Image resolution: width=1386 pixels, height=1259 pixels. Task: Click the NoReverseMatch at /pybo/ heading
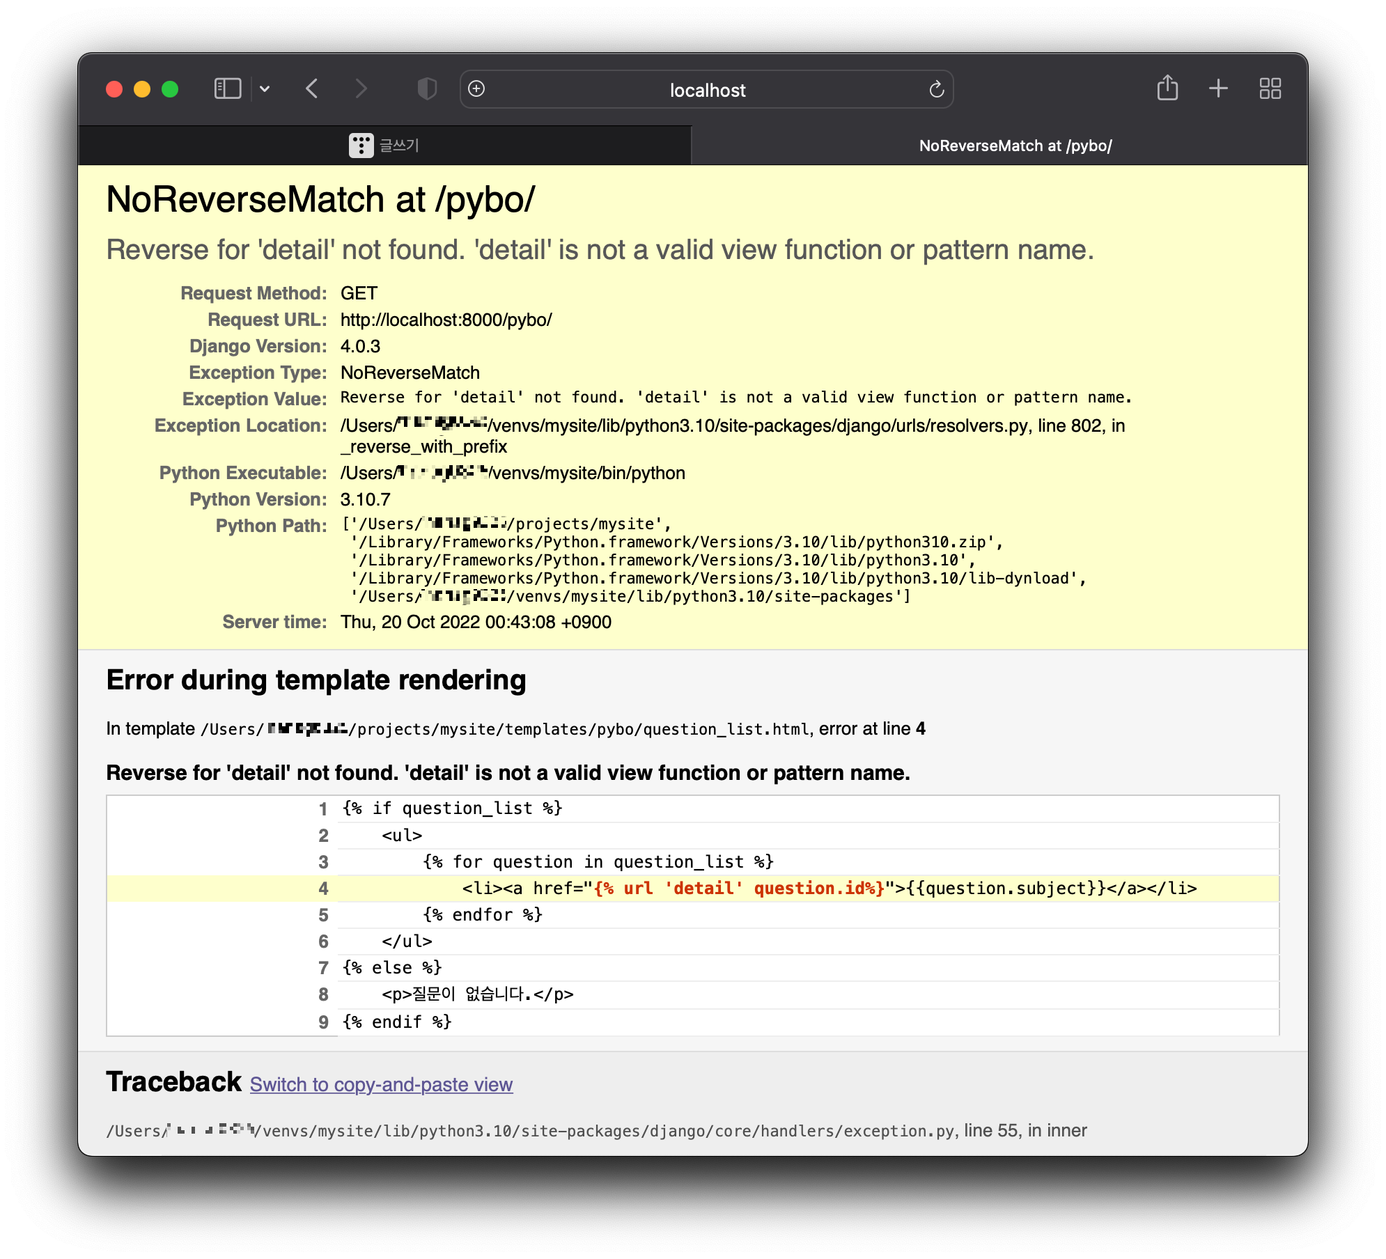click(x=320, y=200)
